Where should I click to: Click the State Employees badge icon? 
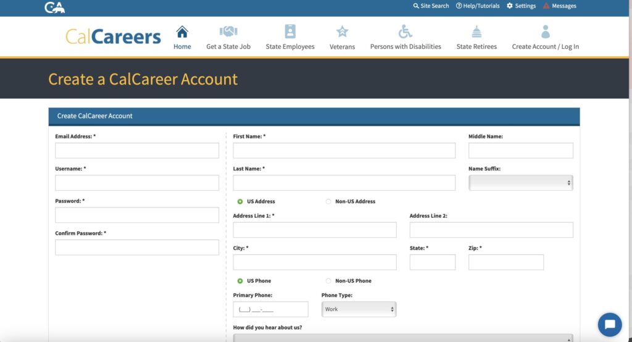click(290, 31)
